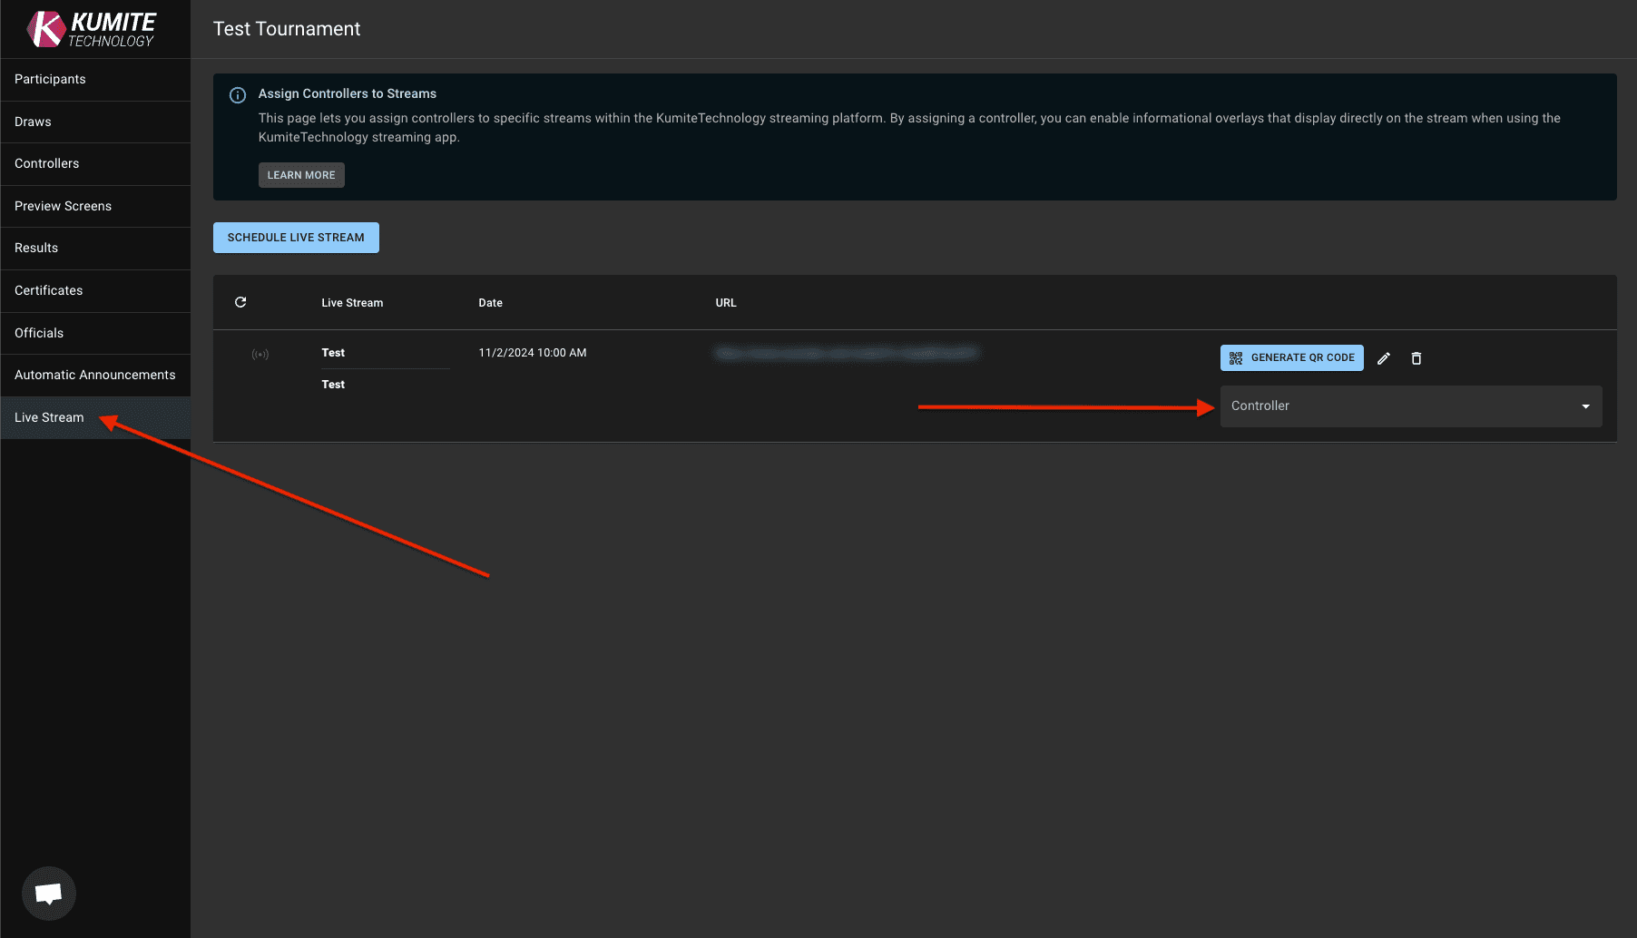The height and width of the screenshot is (938, 1637).
Task: Click the info icon beside Assign Controllers to Streams
Action: point(237,94)
